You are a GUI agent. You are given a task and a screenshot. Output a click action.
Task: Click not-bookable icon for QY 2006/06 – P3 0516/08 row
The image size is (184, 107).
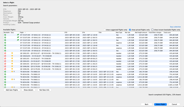tap(5, 69)
